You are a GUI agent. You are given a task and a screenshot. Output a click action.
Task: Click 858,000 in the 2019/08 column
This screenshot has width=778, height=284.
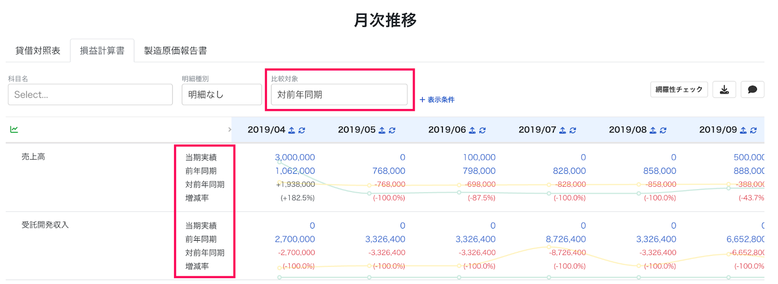[660, 171]
